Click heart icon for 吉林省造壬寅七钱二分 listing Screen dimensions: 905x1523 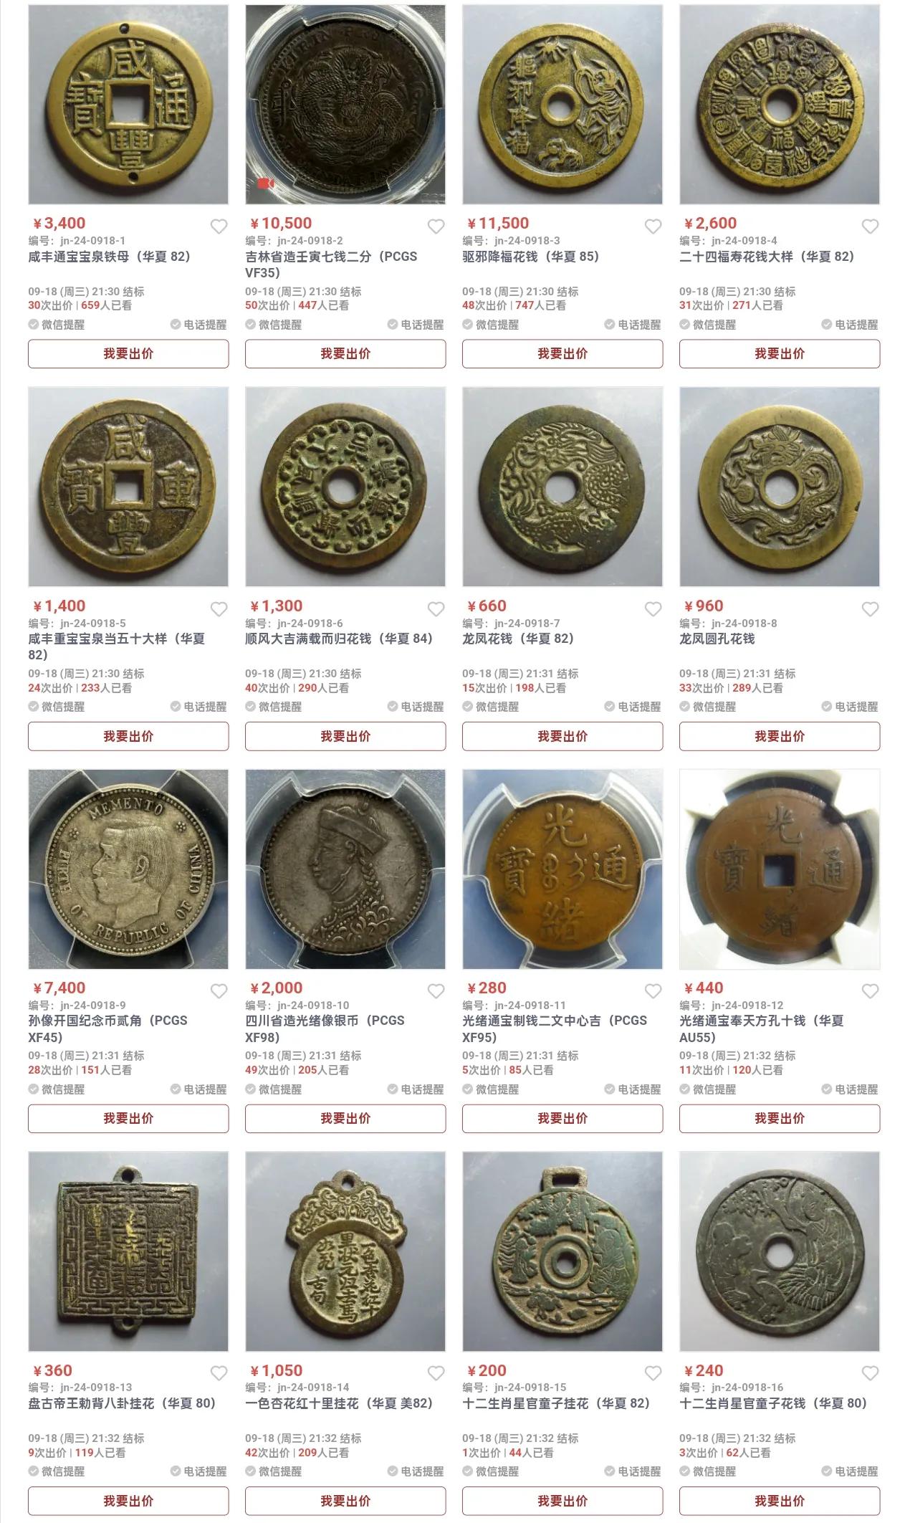click(x=436, y=227)
